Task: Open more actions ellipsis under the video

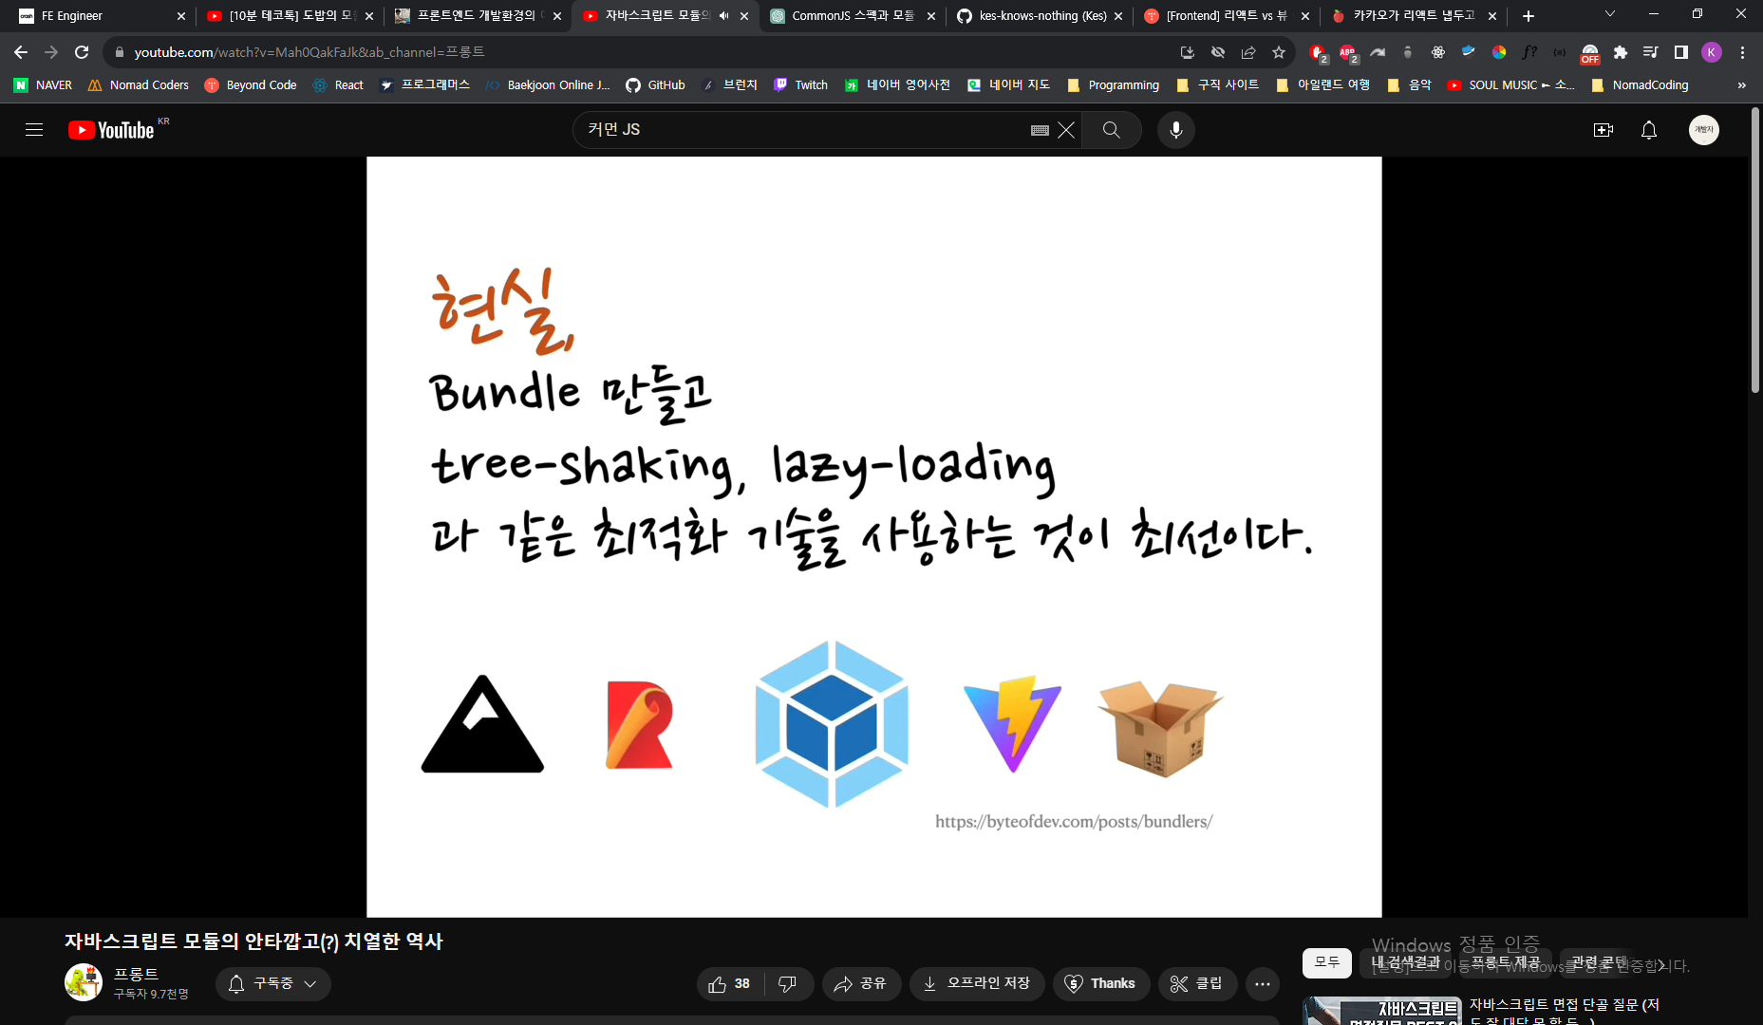Action: [1262, 984]
